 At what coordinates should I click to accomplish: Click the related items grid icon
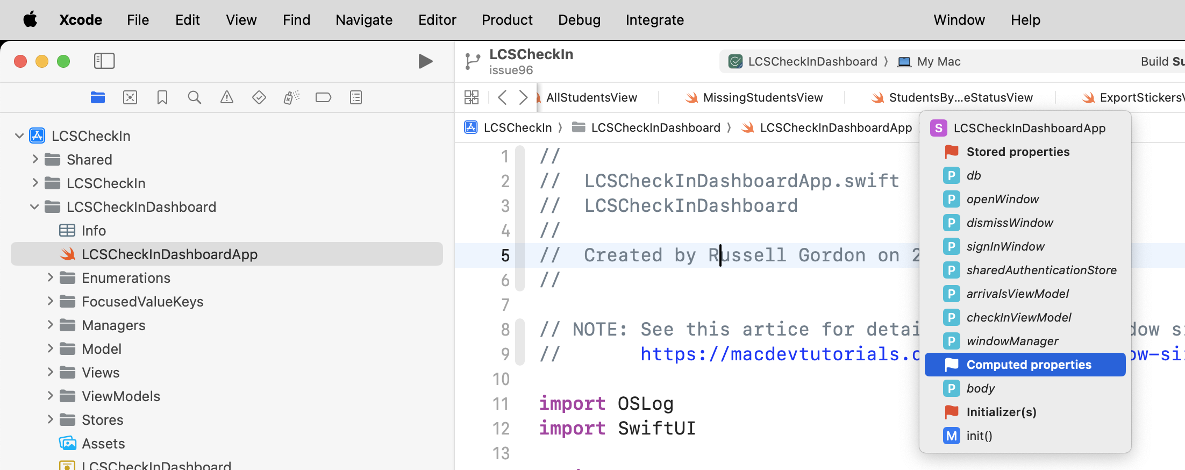pyautogui.click(x=472, y=97)
